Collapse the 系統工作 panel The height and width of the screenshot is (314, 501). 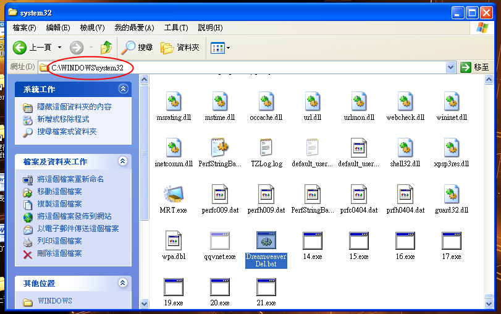(124, 88)
